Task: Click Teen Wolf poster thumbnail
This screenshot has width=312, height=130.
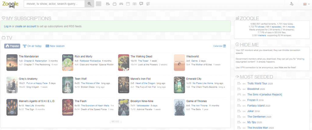Action: [x=68, y=85]
